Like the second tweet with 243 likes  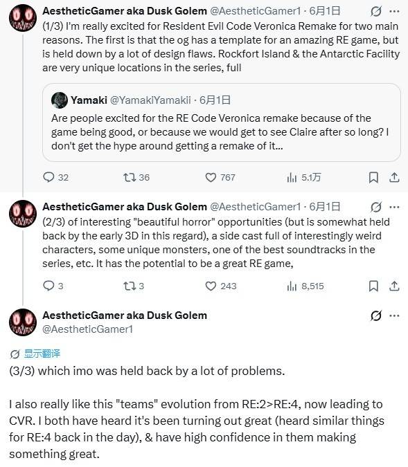coord(221,286)
